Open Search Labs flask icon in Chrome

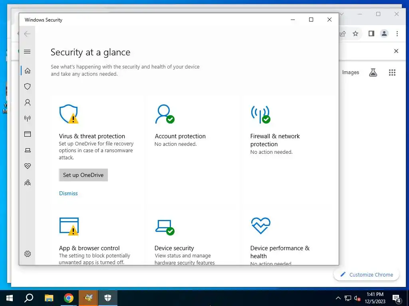(x=373, y=73)
